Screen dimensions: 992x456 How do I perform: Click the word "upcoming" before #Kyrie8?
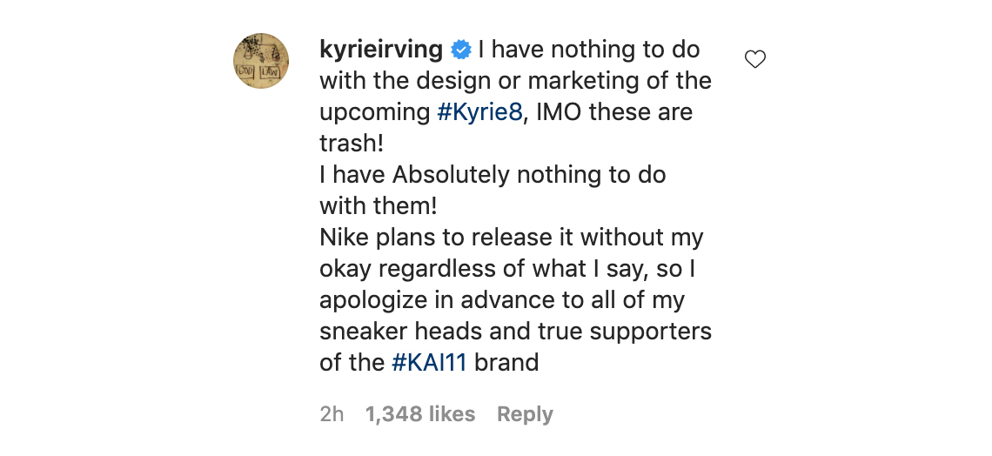pyautogui.click(x=375, y=112)
